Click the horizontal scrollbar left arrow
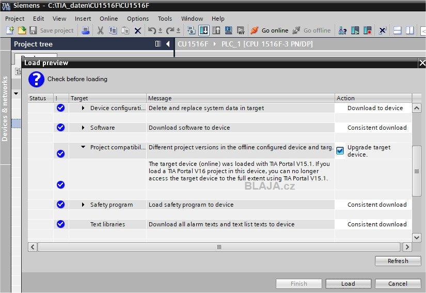This screenshot has width=426, height=293. pyautogui.click(x=33, y=247)
